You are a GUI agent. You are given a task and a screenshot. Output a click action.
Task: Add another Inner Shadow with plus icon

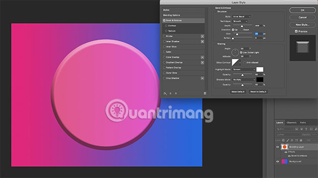(202, 42)
